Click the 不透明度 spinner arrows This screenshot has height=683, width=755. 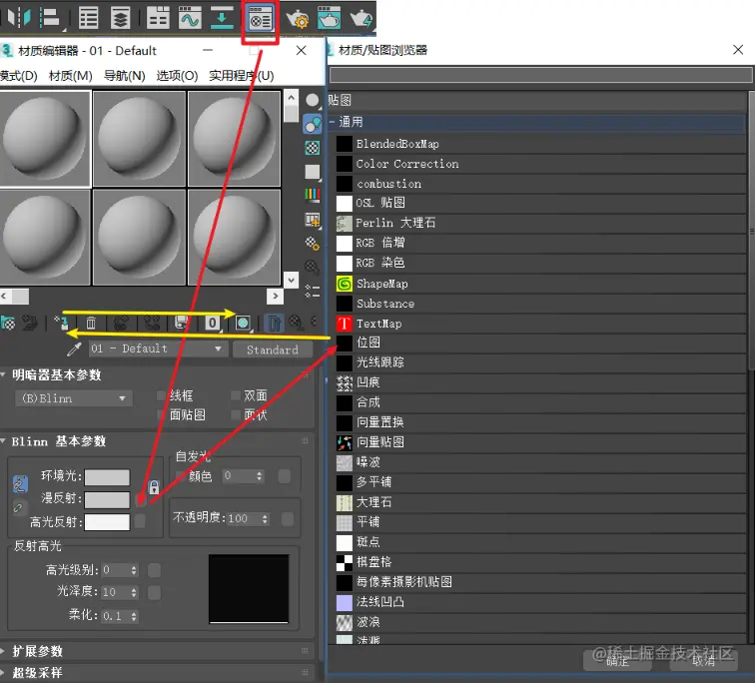(x=265, y=518)
